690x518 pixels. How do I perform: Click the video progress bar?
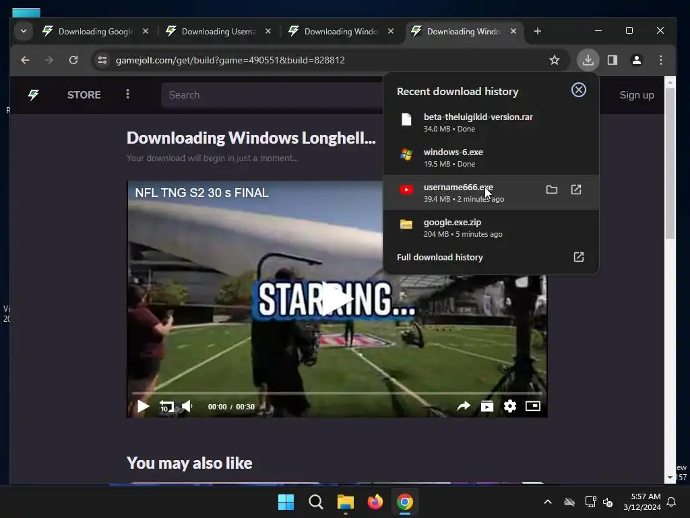337,393
